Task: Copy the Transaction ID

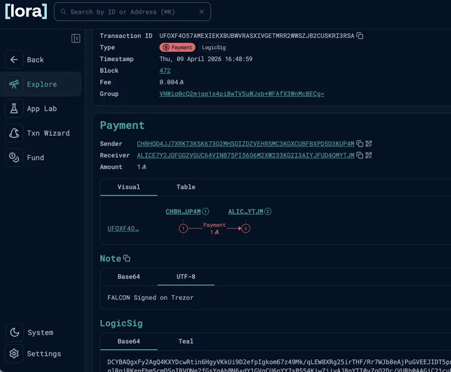Action: click(360, 36)
